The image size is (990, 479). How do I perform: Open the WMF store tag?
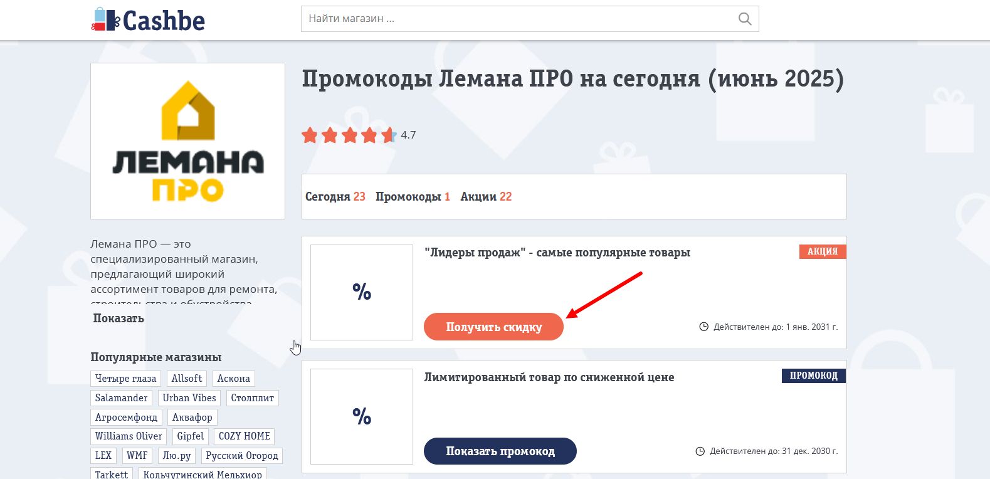coord(137,456)
